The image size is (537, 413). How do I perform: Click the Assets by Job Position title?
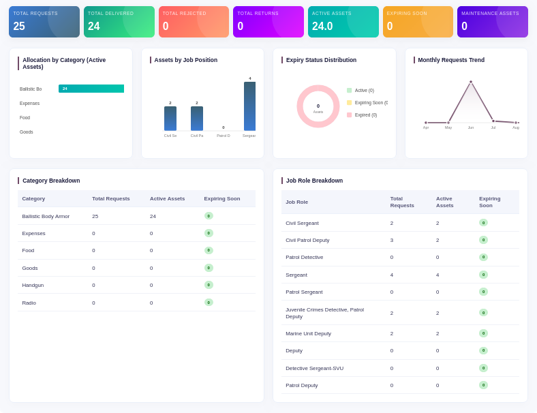185,60
